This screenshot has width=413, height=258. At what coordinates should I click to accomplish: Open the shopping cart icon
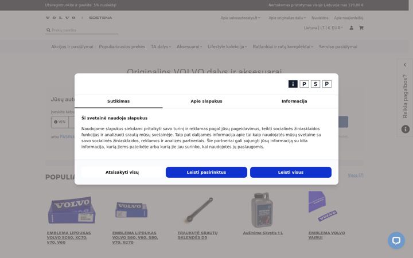pyautogui.click(x=361, y=28)
